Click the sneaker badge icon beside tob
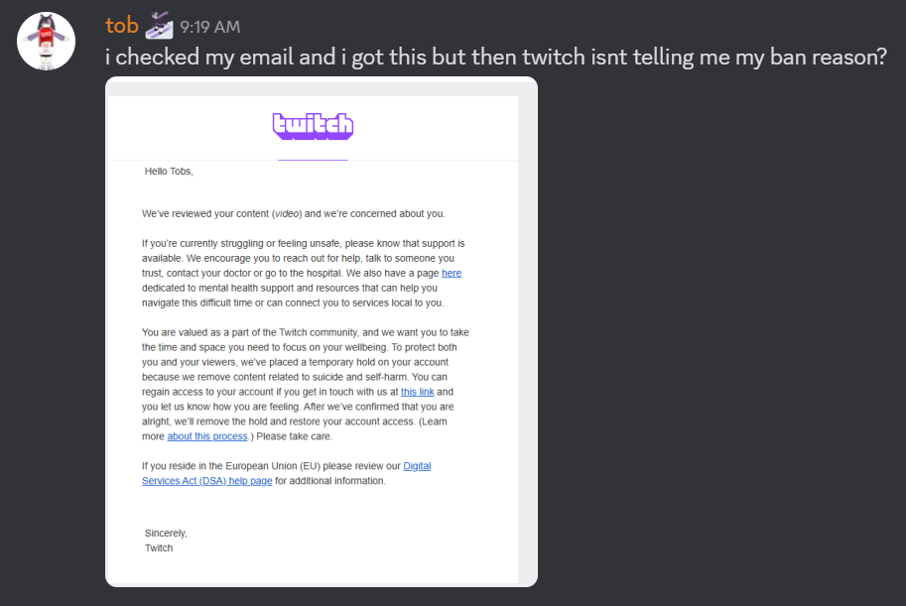Viewport: 906px width, 606px height. 160,25
